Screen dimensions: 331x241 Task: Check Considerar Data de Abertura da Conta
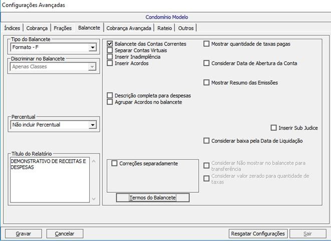pyautogui.click(x=206, y=63)
